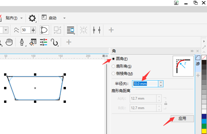Pick the black color swatch

click(204, 62)
